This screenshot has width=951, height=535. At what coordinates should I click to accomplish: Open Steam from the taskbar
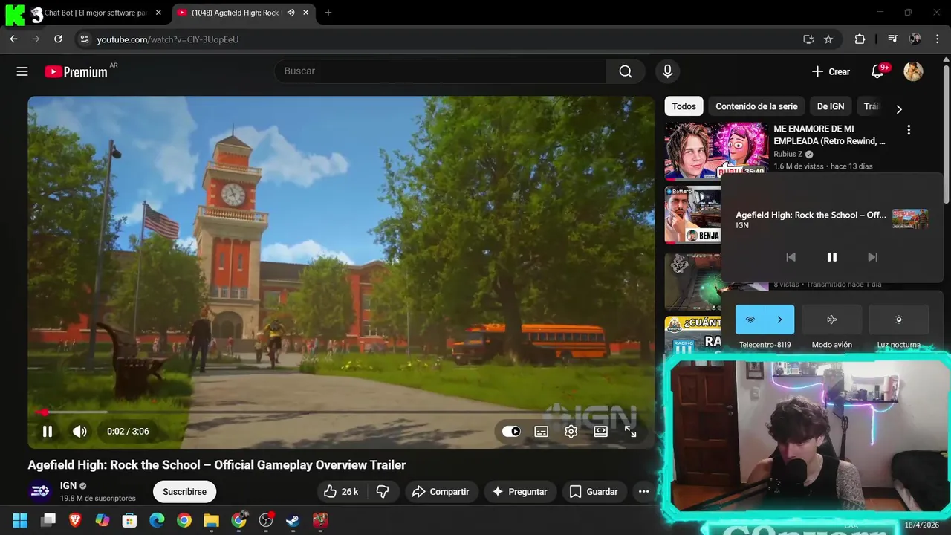(293, 520)
